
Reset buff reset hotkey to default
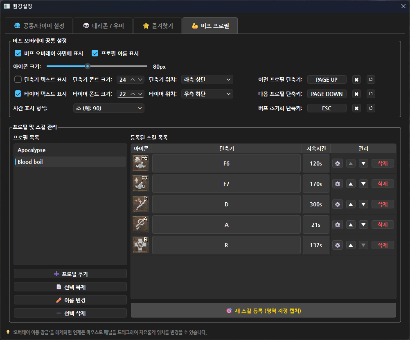click(x=371, y=108)
